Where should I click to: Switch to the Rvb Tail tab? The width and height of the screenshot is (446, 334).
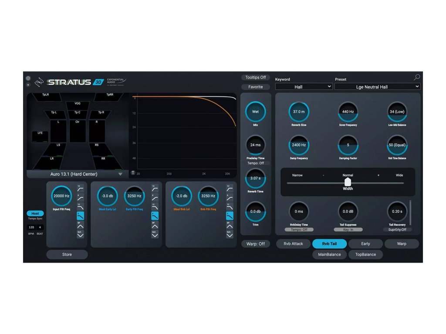click(329, 244)
